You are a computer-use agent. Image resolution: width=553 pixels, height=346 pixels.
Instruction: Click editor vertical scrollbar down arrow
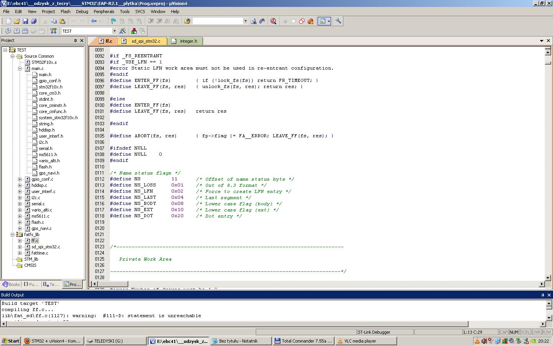coord(548,278)
